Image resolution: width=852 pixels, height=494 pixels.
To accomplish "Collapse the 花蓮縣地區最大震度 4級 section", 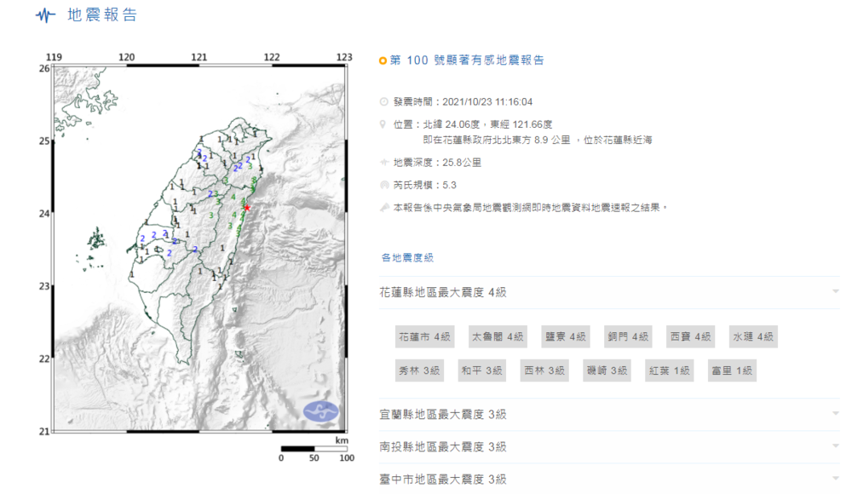I will coord(837,292).
